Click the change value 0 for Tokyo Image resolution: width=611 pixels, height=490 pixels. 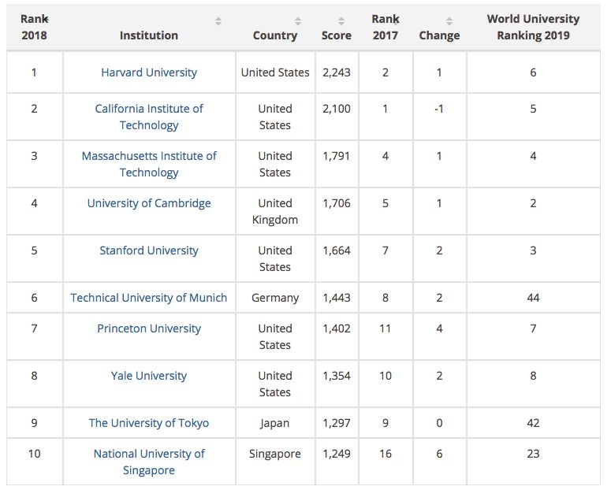(440, 423)
